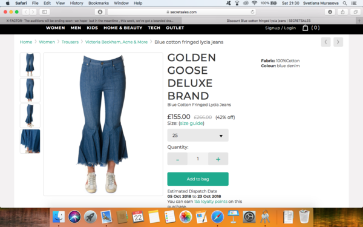Screen dimensions: 363x227
Task: Reload the secretsales.com page
Action: (252, 12)
